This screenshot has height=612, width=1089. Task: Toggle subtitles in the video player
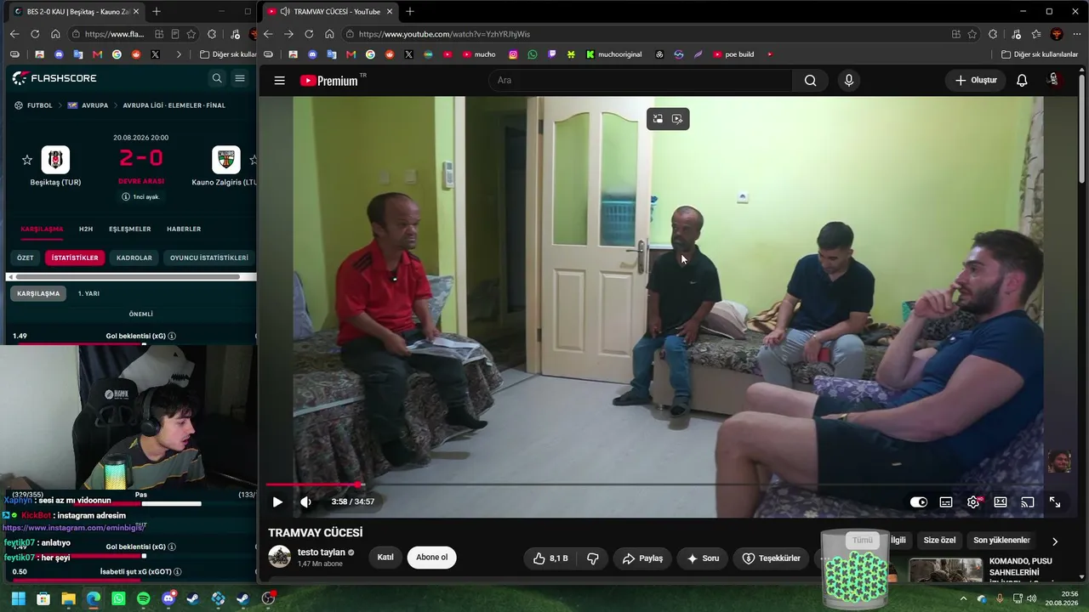pos(946,502)
